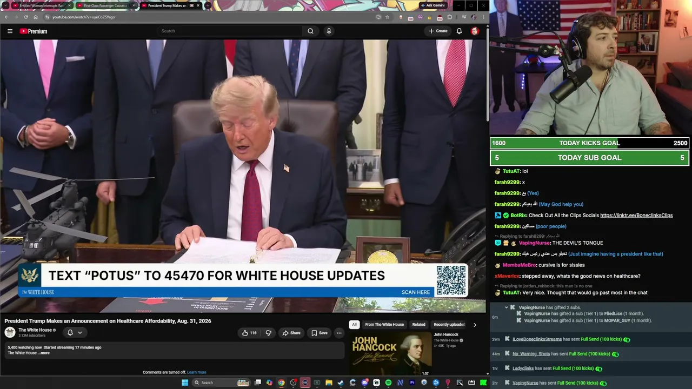This screenshot has height=389, width=692.
Task: Expand the video description with more
Action: [x=44, y=353]
